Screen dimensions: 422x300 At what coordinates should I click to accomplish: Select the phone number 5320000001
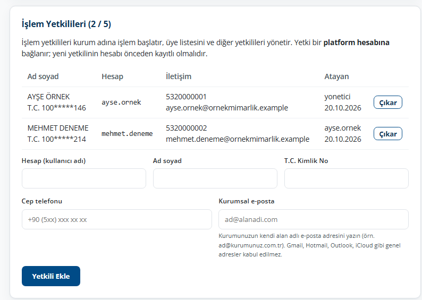point(186,97)
